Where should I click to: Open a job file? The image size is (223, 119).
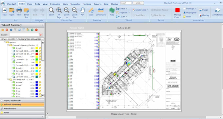tap(12, 12)
